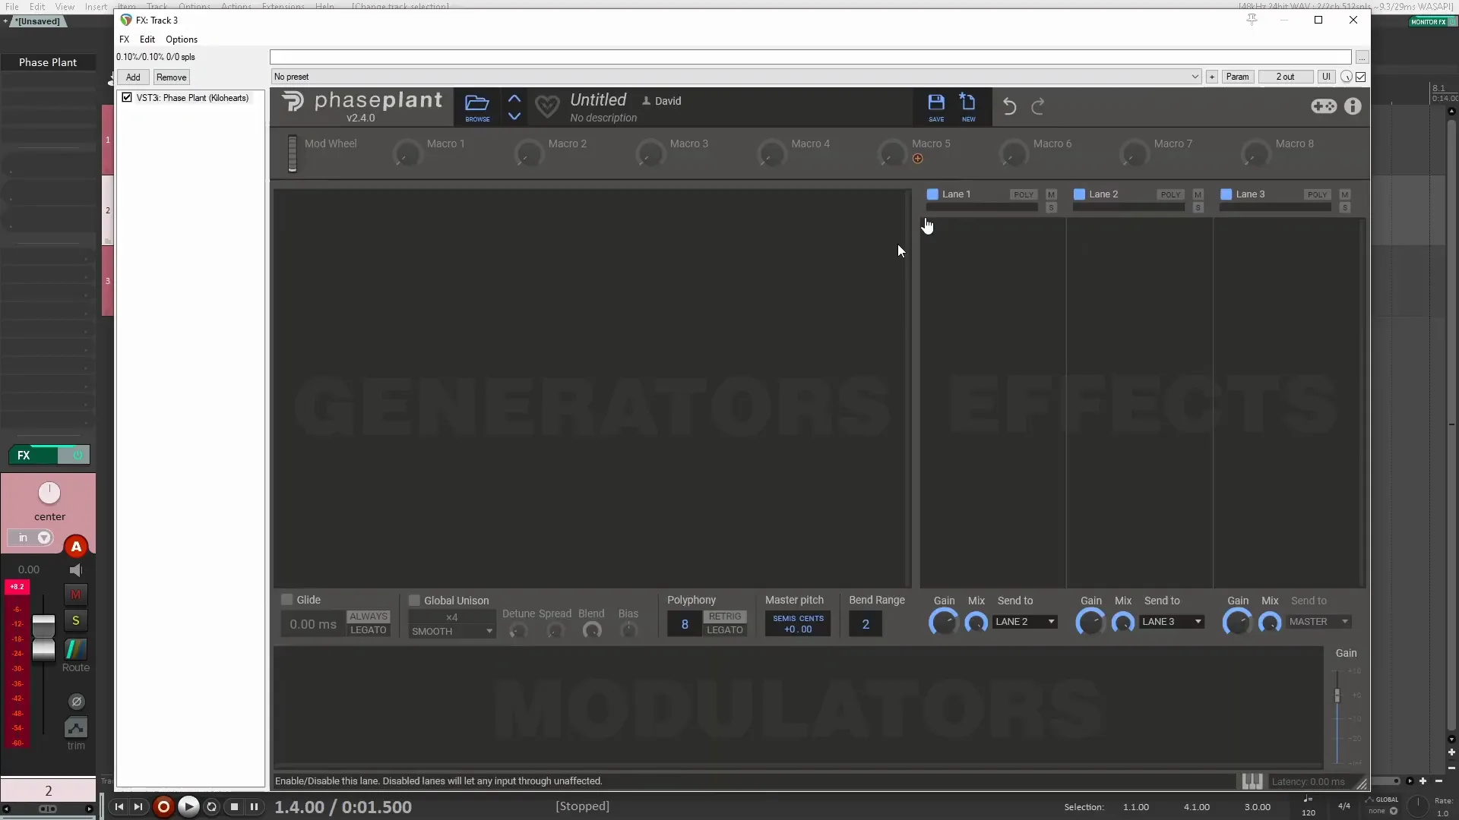
Task: Solo the track in the mixer strip
Action: [x=75, y=621]
